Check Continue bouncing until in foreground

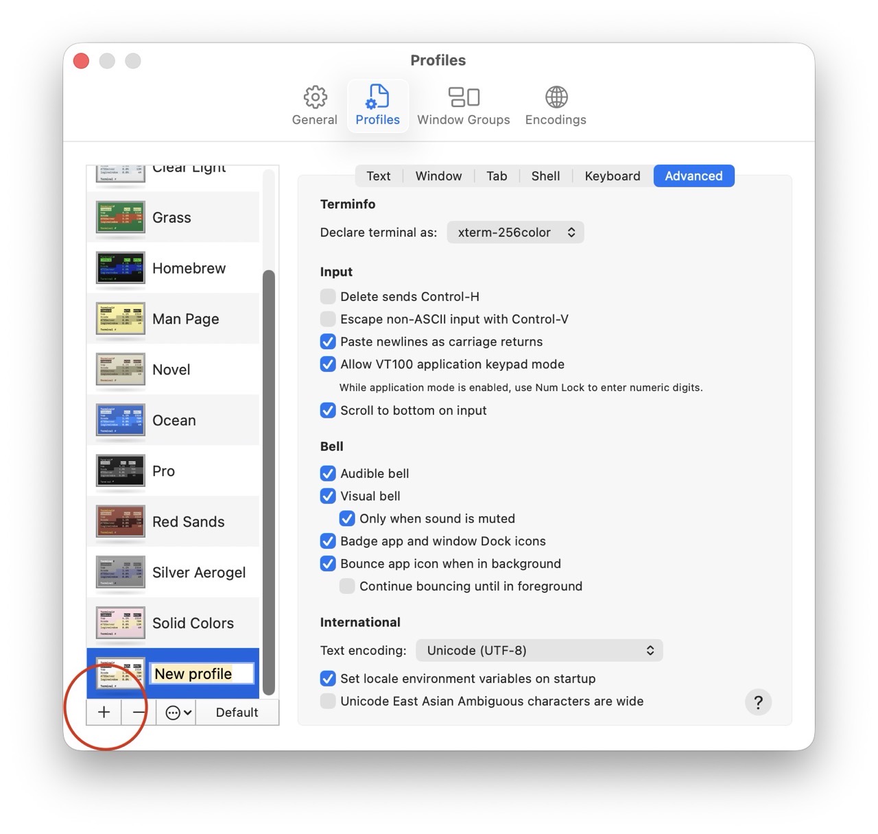pyautogui.click(x=347, y=586)
